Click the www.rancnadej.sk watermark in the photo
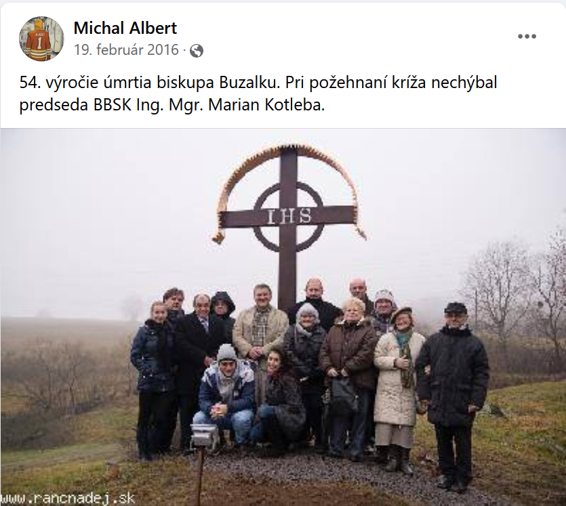The image size is (566, 506). [x=68, y=499]
